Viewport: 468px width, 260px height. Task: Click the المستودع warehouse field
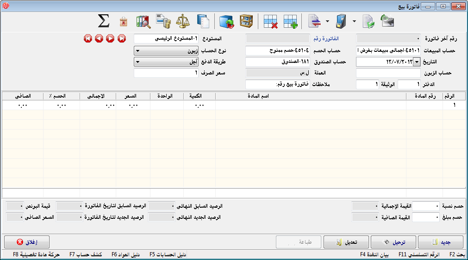coord(166,38)
